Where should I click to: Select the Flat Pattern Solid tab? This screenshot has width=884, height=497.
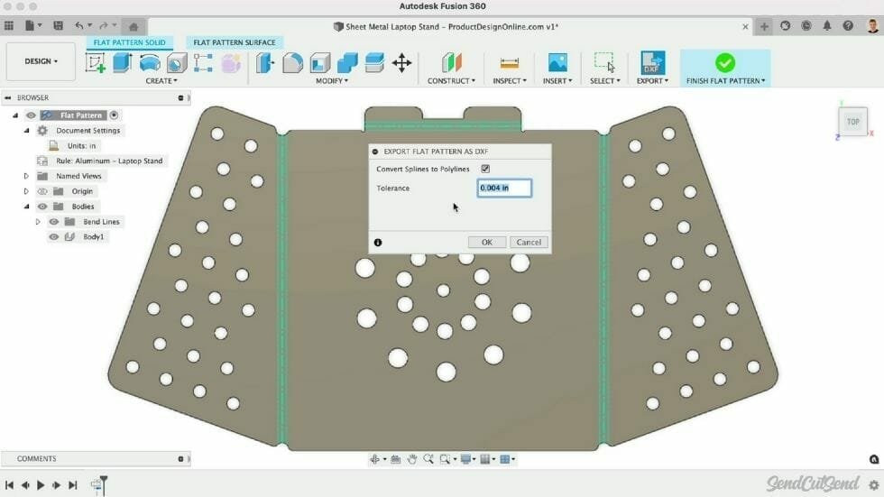click(130, 42)
